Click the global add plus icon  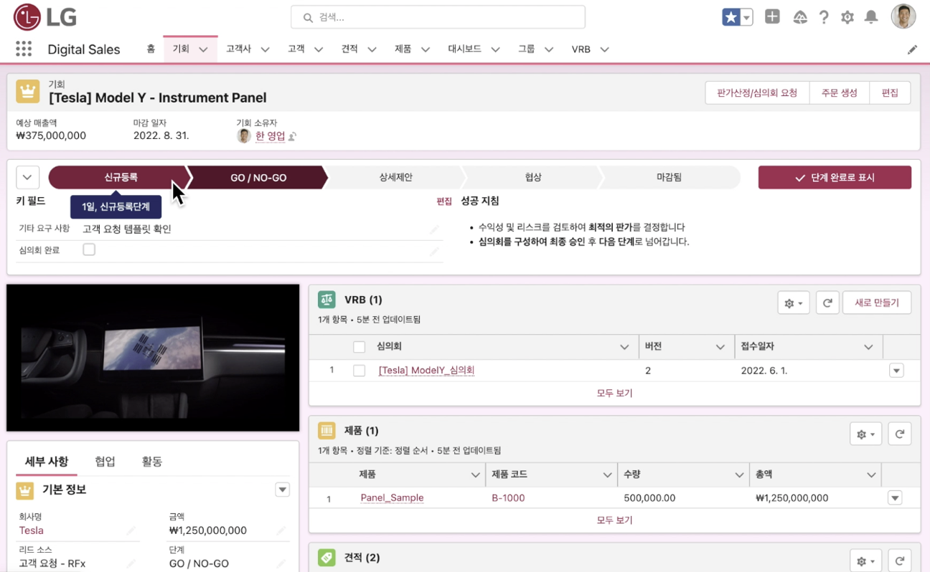pyautogui.click(x=772, y=17)
